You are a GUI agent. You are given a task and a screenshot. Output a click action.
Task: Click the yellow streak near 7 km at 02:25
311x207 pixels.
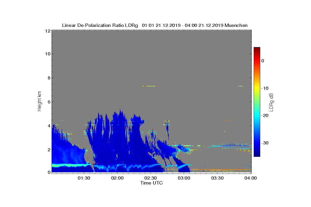(x=147, y=86)
